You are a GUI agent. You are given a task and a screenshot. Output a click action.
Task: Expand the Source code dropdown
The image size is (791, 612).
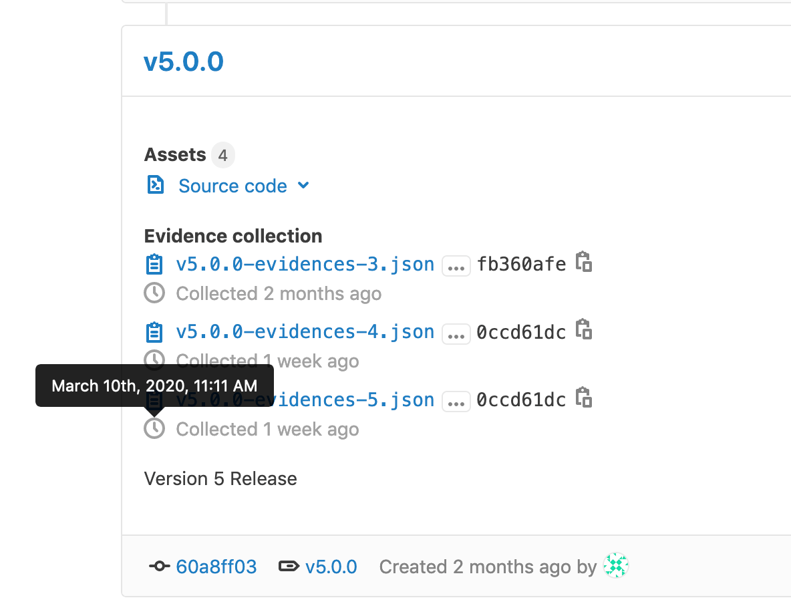[303, 186]
